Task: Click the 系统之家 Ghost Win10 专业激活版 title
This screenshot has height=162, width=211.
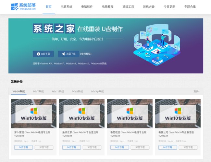Action: tap(81, 134)
